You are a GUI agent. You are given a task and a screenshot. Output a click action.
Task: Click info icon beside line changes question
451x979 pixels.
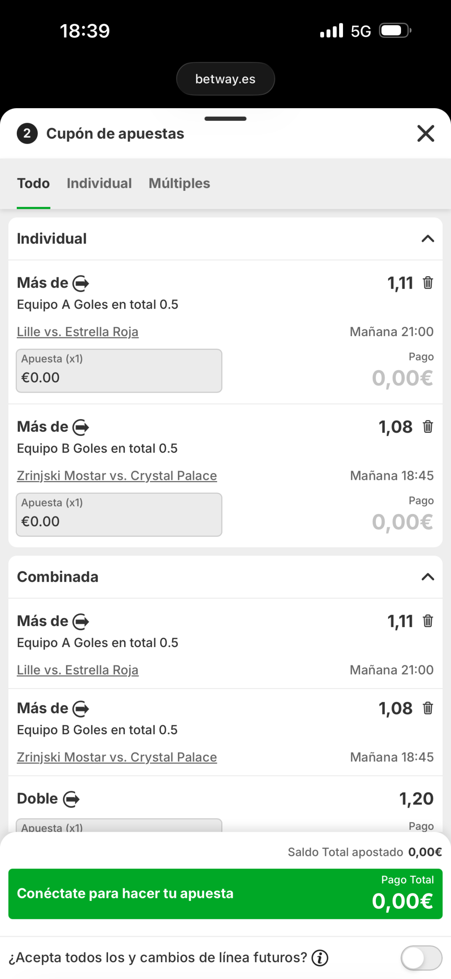[320, 958]
